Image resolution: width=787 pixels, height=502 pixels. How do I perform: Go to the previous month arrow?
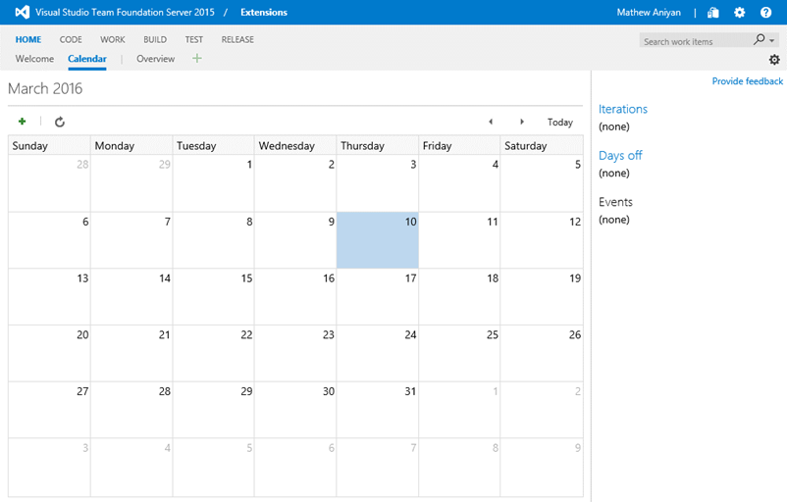(x=491, y=122)
